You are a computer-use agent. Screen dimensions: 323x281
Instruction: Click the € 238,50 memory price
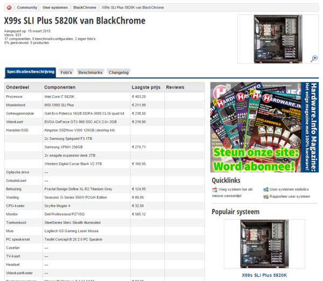(x=139, y=114)
